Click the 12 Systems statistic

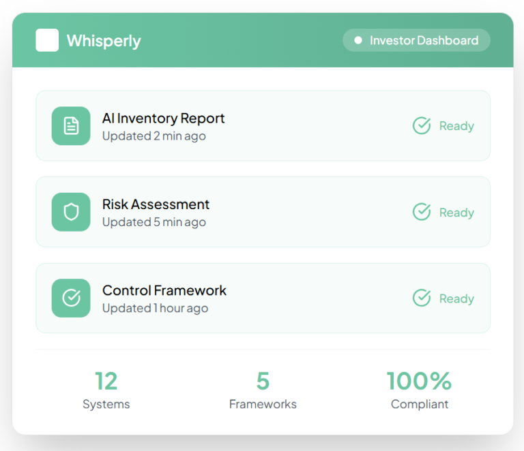pos(106,390)
